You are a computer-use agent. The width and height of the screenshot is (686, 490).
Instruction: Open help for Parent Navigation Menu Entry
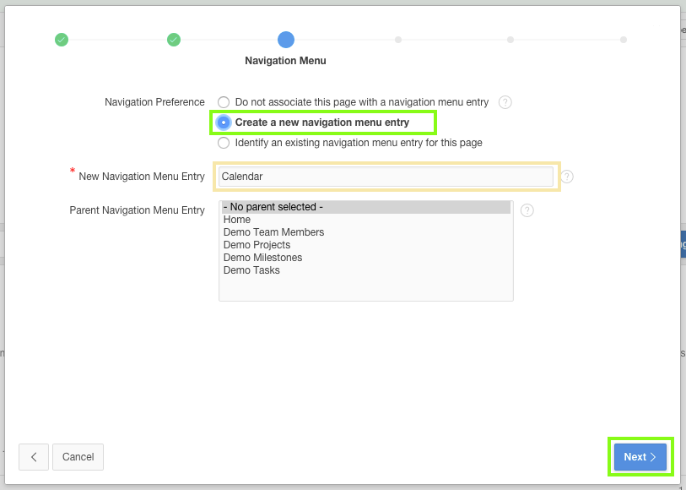527,210
